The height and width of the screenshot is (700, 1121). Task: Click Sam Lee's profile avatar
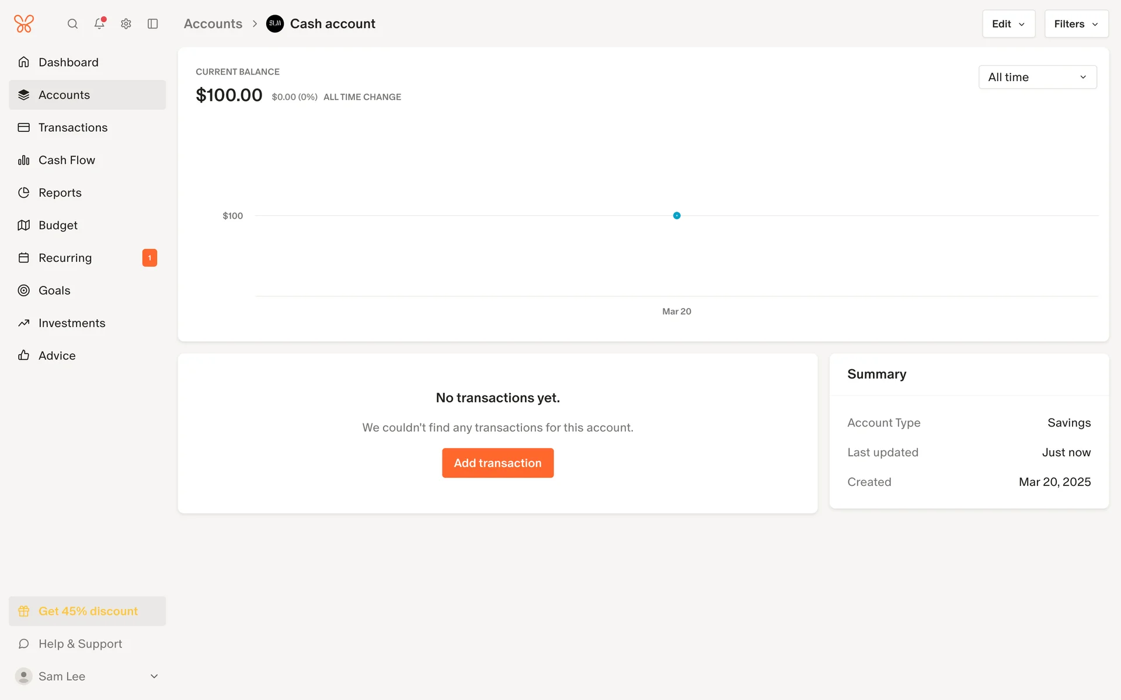(24, 676)
